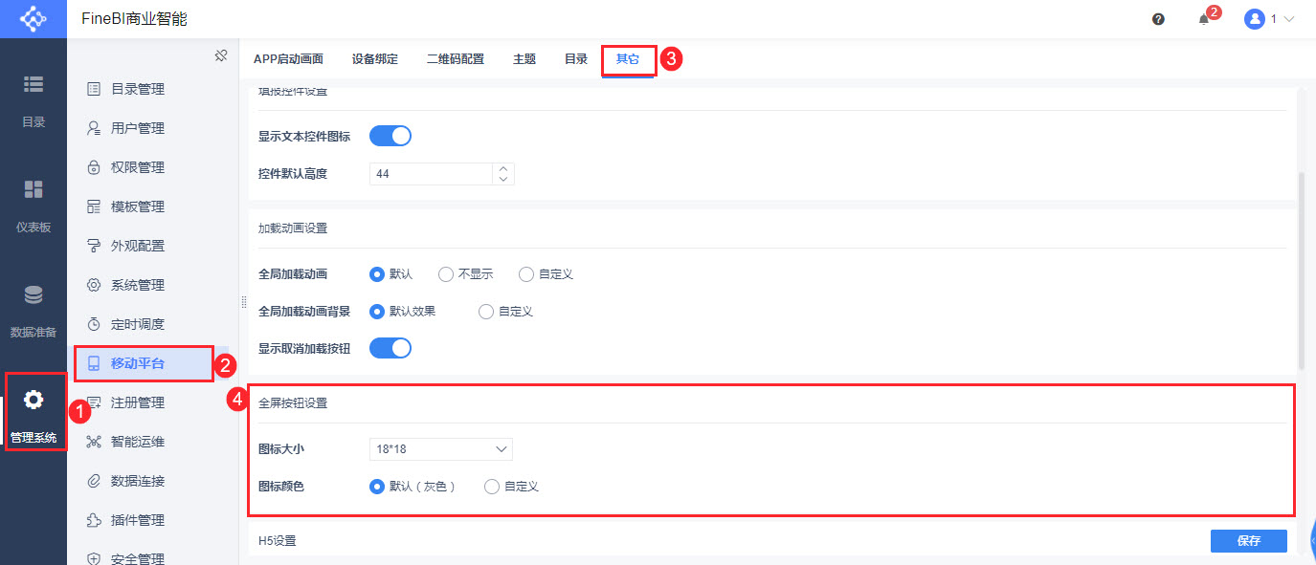Switch to the 主题 tab
The image size is (1316, 565).
coord(524,59)
